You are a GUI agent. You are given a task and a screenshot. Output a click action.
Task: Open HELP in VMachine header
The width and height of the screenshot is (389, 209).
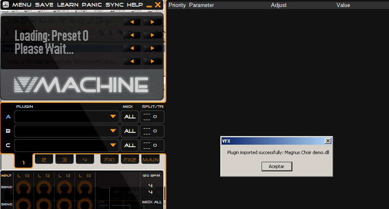[135, 5]
